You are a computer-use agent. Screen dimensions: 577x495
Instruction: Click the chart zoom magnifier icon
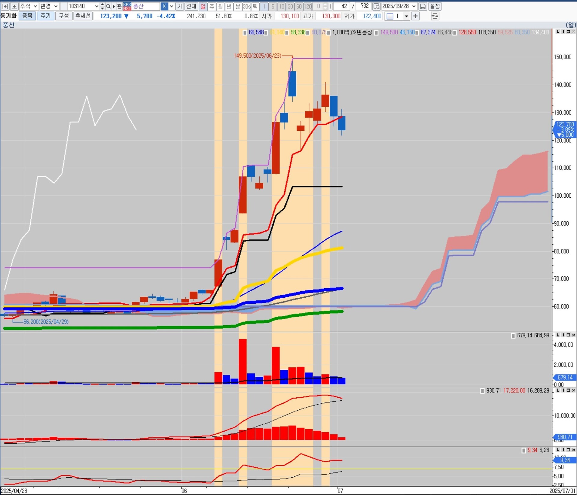(376, 6)
